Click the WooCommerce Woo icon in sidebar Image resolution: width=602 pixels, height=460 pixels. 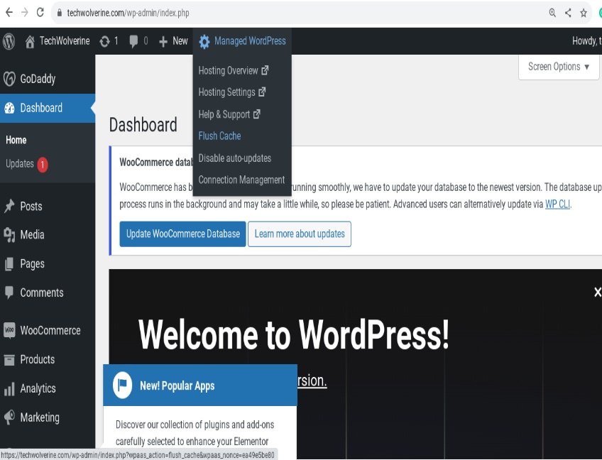(x=9, y=330)
